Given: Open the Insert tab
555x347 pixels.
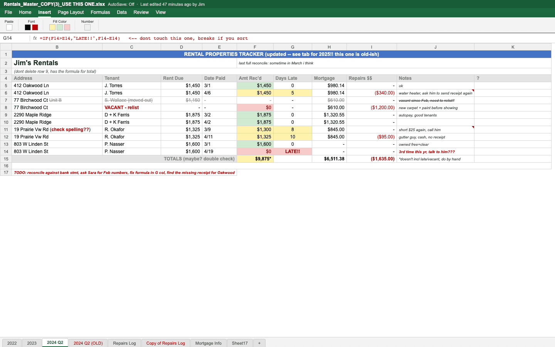Looking at the screenshot, I should coord(45,12).
